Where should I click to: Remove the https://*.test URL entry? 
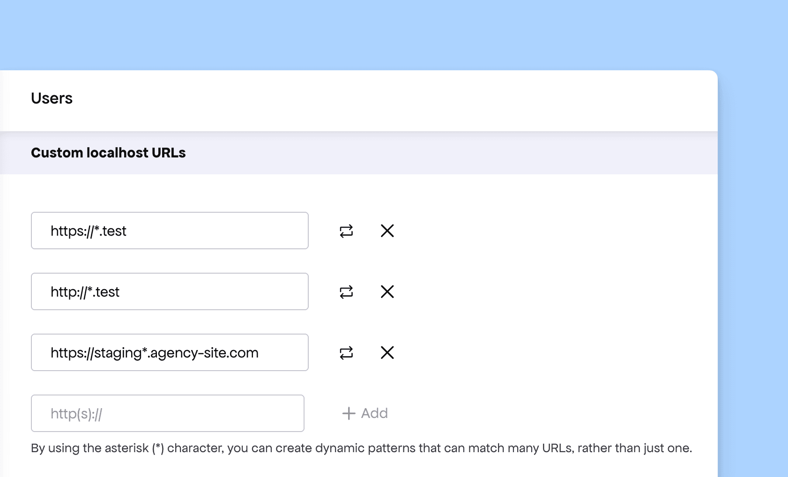click(387, 231)
